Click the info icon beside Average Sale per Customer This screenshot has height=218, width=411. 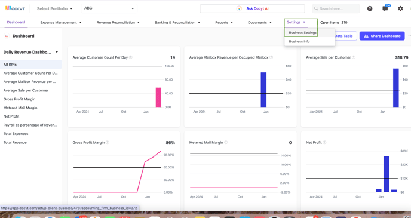pyautogui.click(x=354, y=57)
